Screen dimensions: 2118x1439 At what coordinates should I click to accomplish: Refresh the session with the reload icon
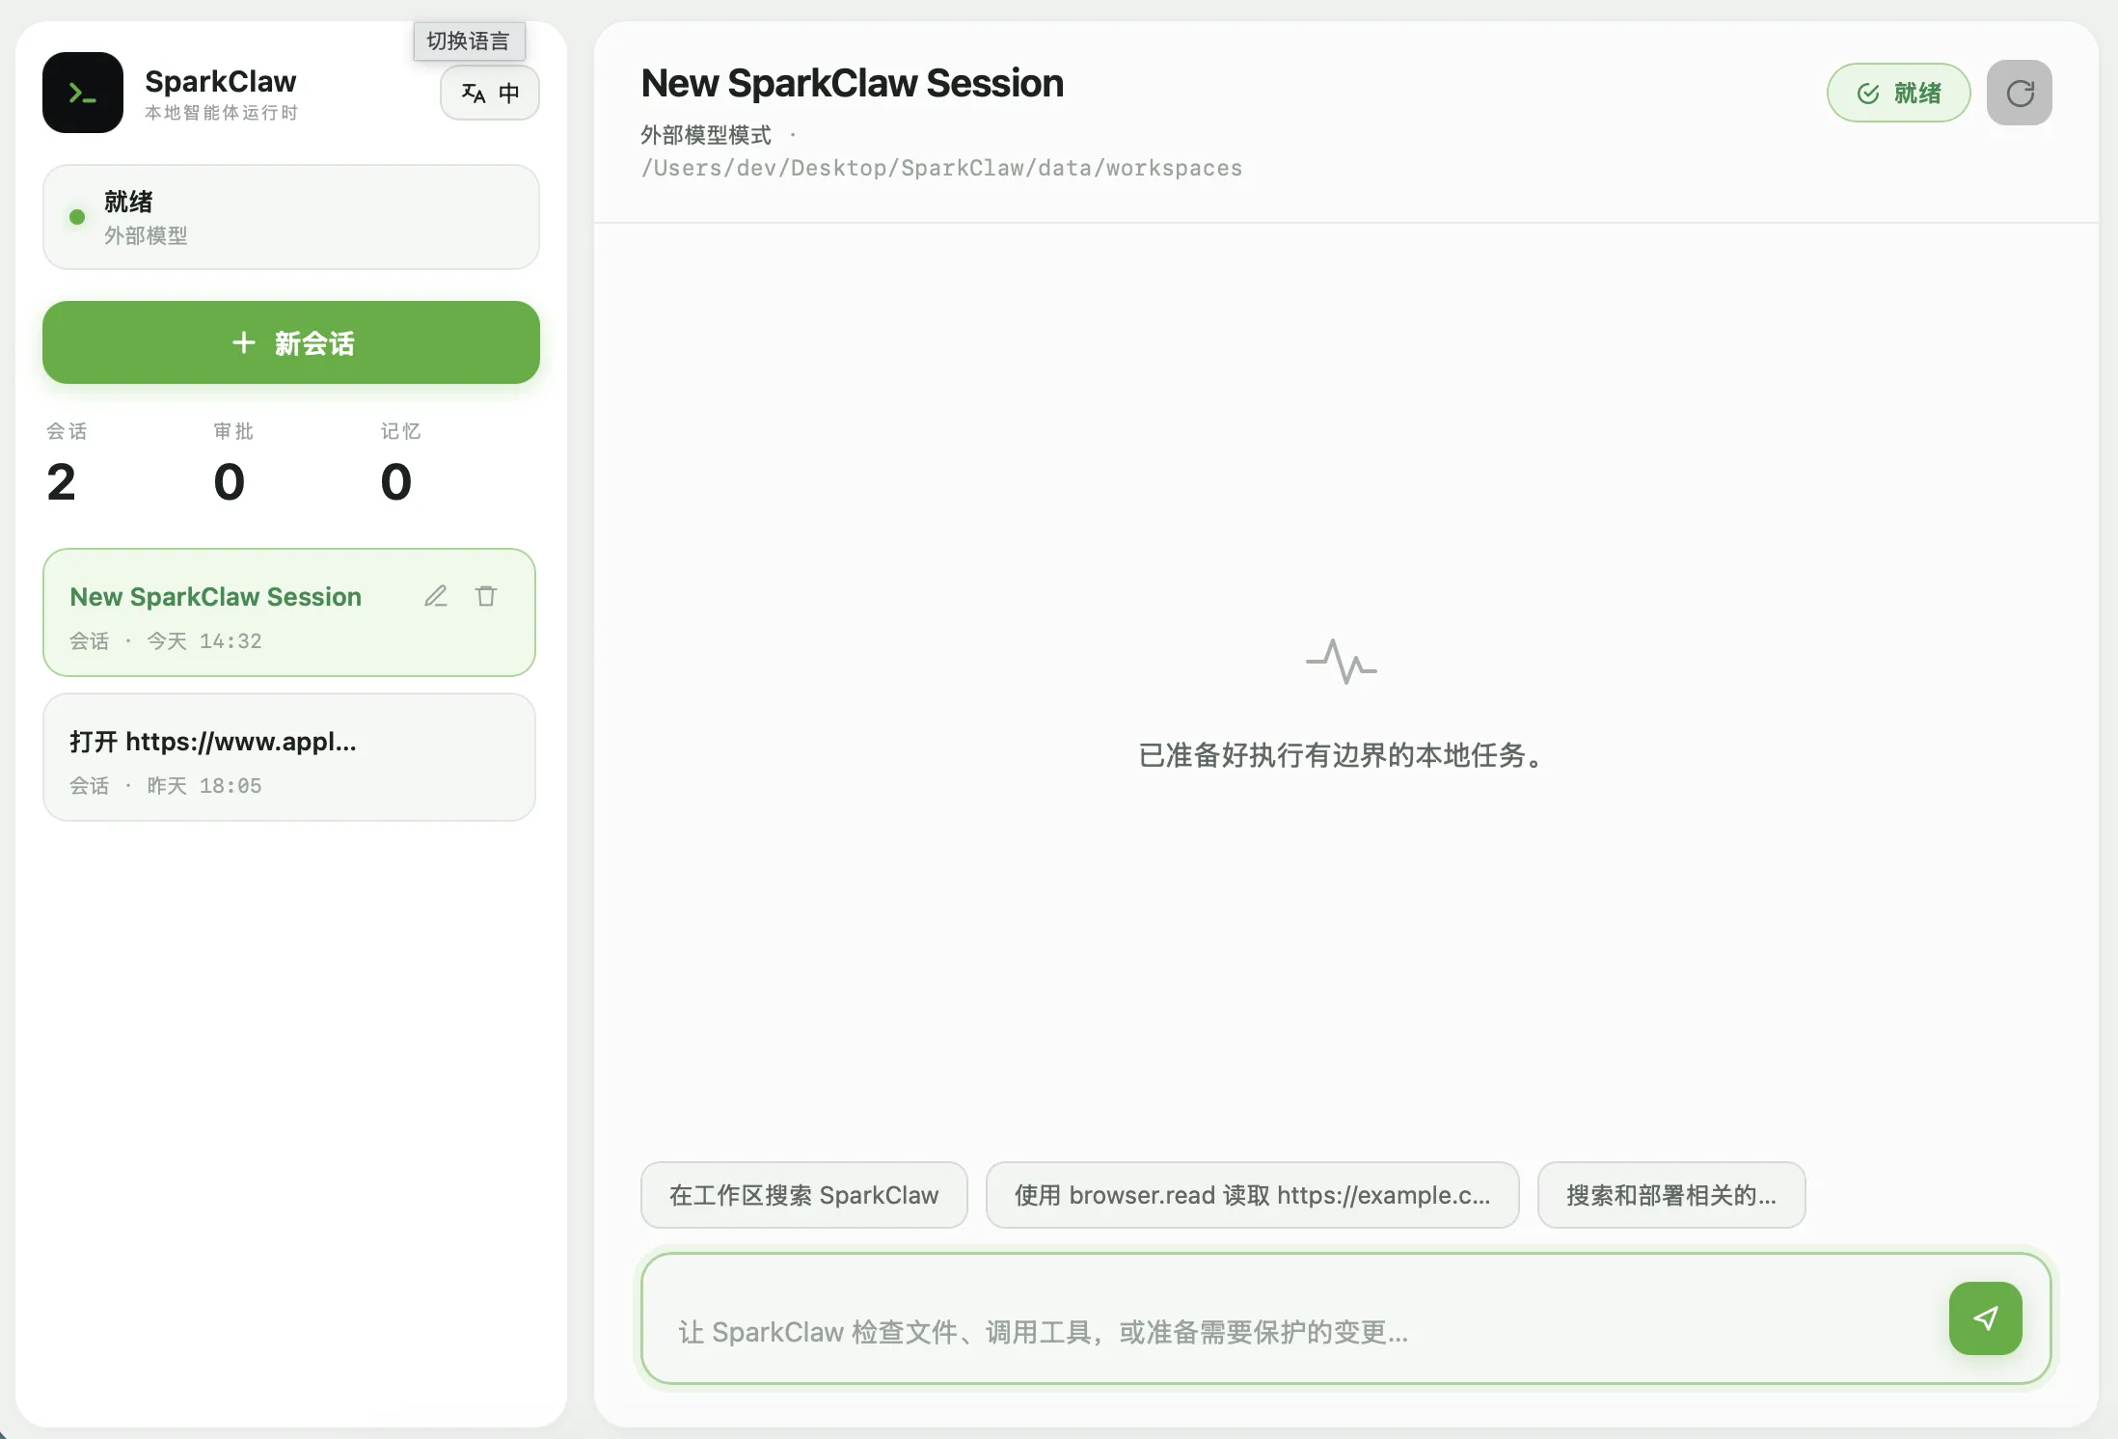pyautogui.click(x=2020, y=93)
